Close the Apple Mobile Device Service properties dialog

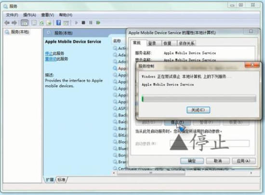tap(251, 32)
